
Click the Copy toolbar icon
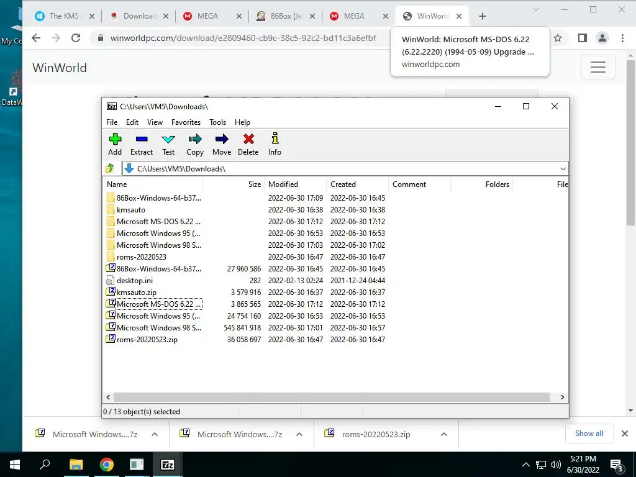(x=194, y=144)
